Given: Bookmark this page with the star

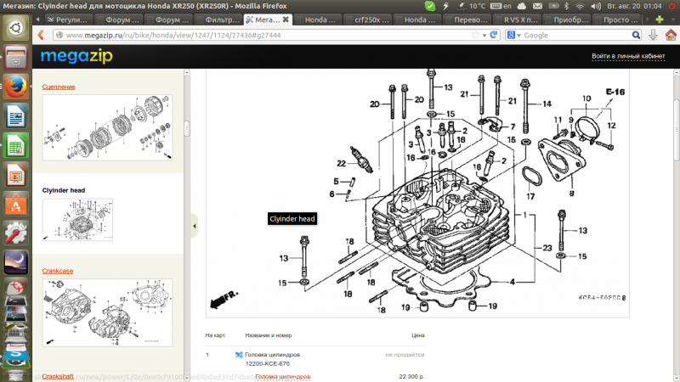Looking at the screenshot, I should (475, 35).
